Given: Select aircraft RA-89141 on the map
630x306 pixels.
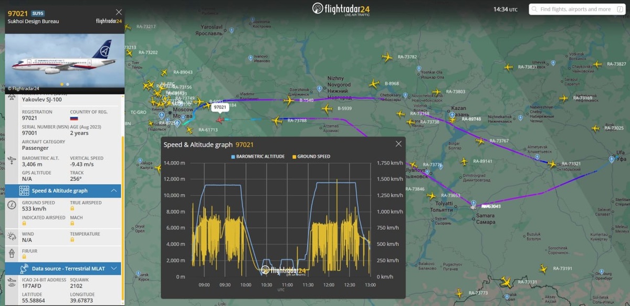Looking at the screenshot, I should click(x=464, y=162).
